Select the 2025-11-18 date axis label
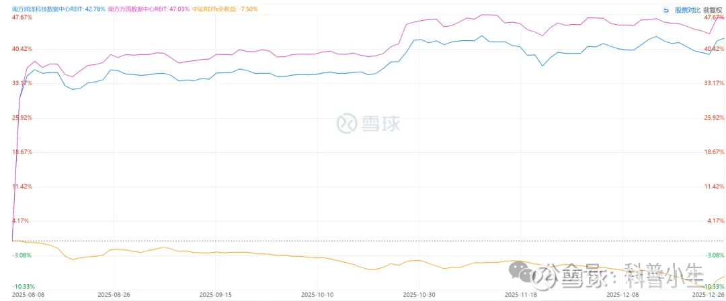726x301 pixels. [x=521, y=294]
